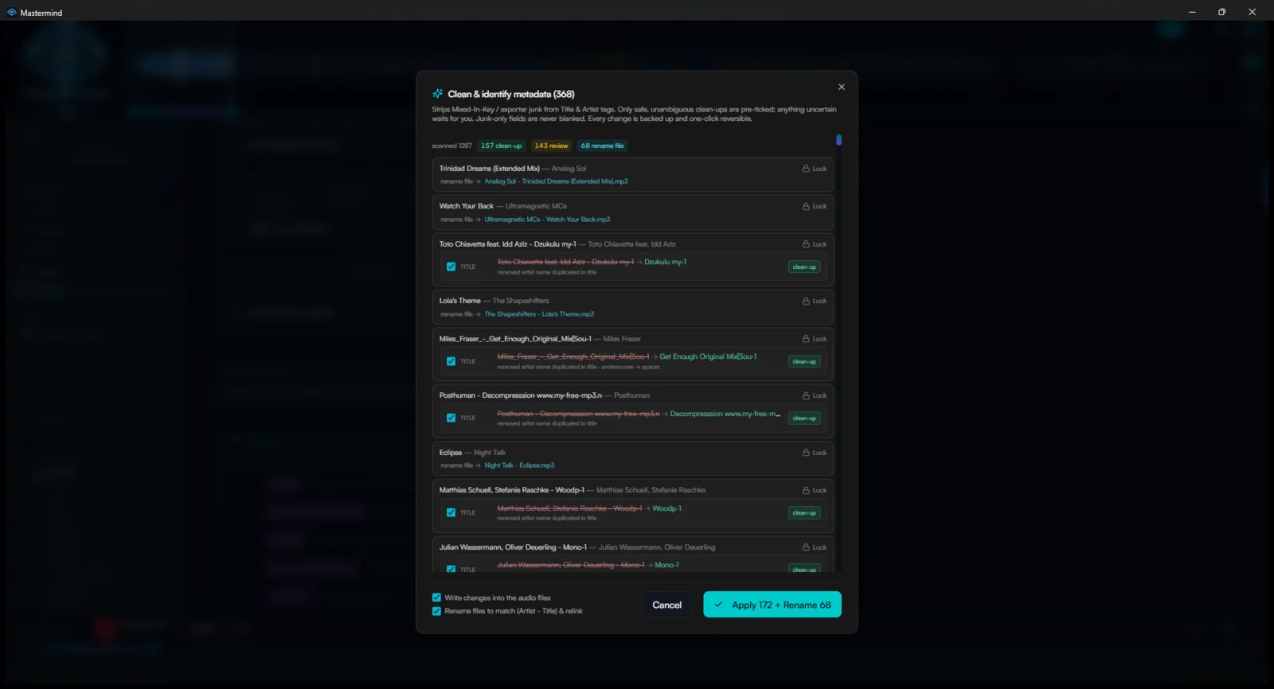Viewport: 1274px width, 689px height.
Task: Click new filename Ultramagnetic MCs - Watch Your Back.mp3
Action: [x=547, y=220]
